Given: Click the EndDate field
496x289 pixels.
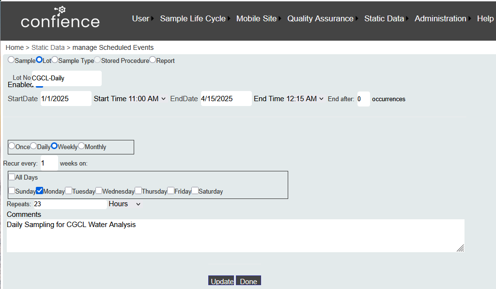Looking at the screenshot, I should click(226, 99).
